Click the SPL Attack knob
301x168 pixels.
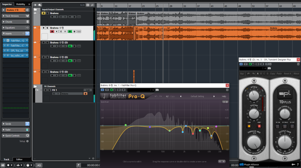(x=254, y=96)
